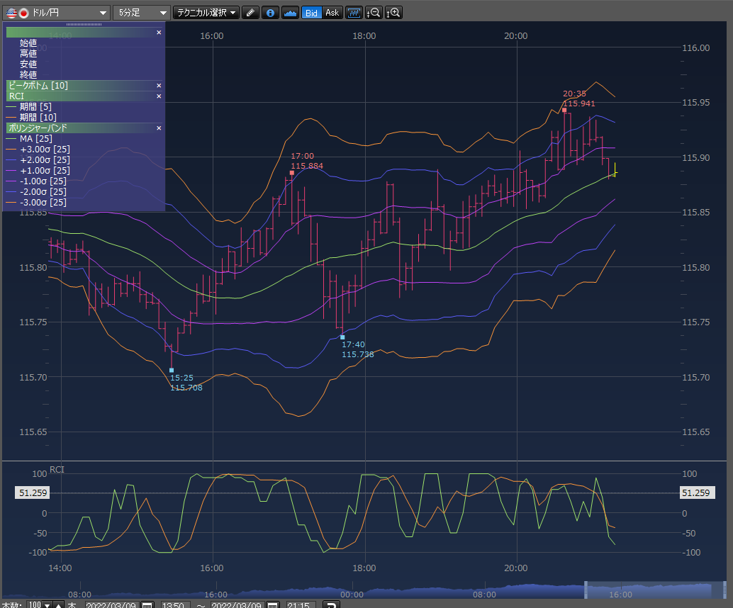Switch price display to Ask
Image resolution: width=733 pixels, height=608 pixels.
pyautogui.click(x=332, y=13)
